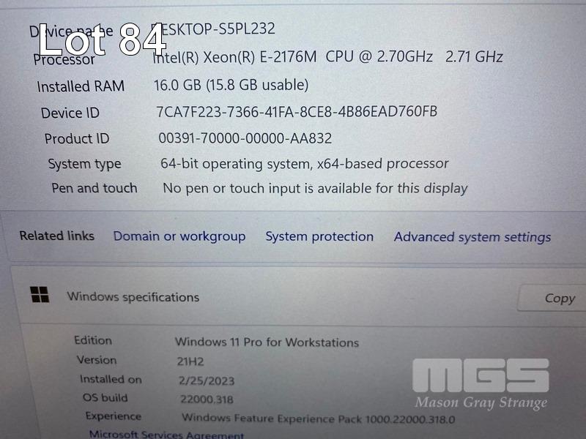Click the System type value text
The width and height of the screenshot is (586, 439).
pyautogui.click(x=304, y=164)
